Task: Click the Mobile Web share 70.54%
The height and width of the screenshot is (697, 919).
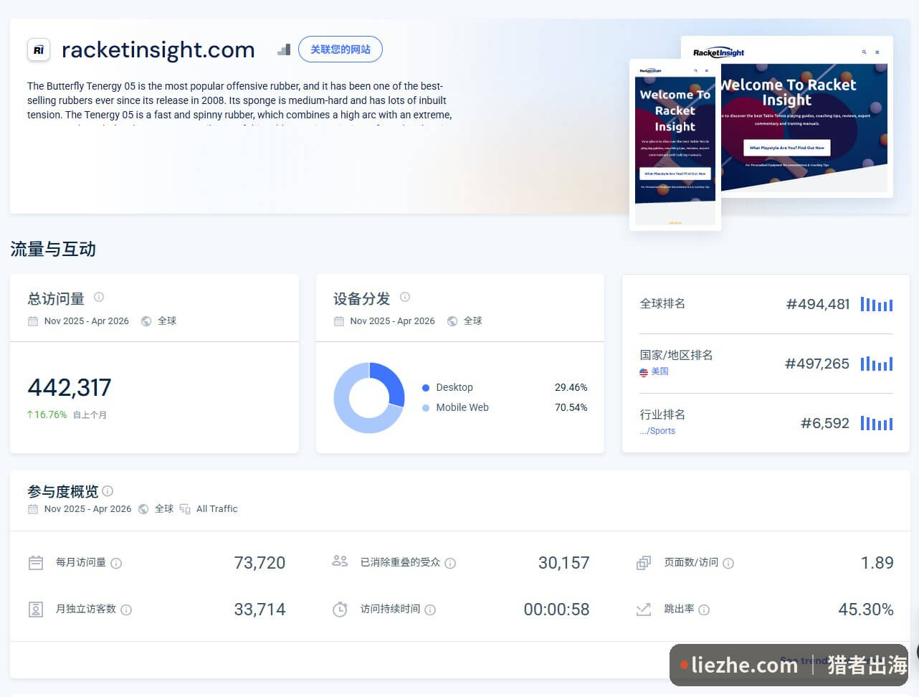Action: pyautogui.click(x=571, y=408)
